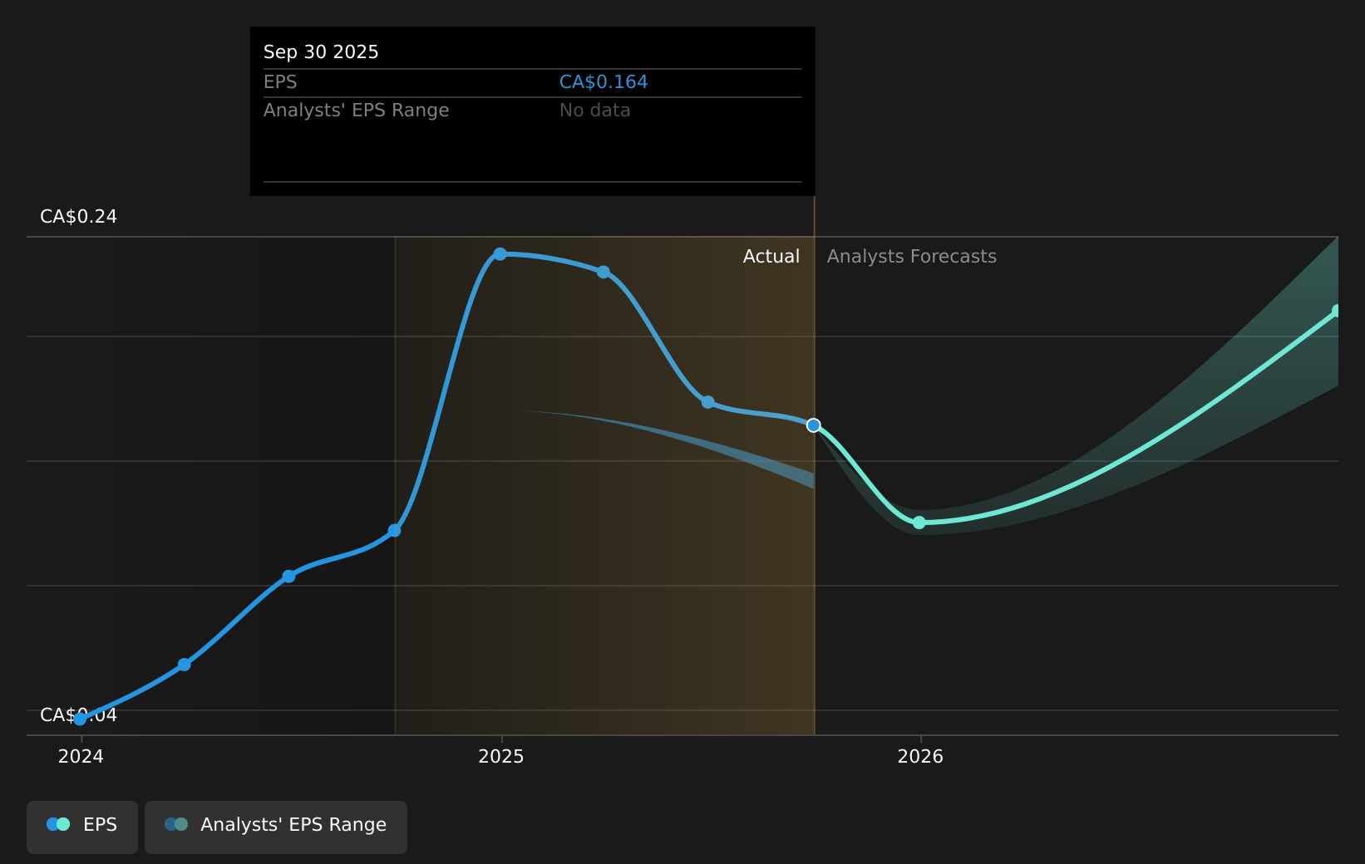Click the 2024 x-axis label
Image resolution: width=1365 pixels, height=864 pixels.
coord(81,757)
